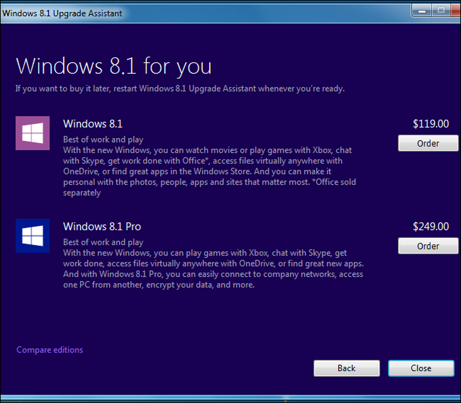Image resolution: width=461 pixels, height=403 pixels.
Task: Click the blue Windows 8.1 Pro logo icon
Action: (x=33, y=236)
